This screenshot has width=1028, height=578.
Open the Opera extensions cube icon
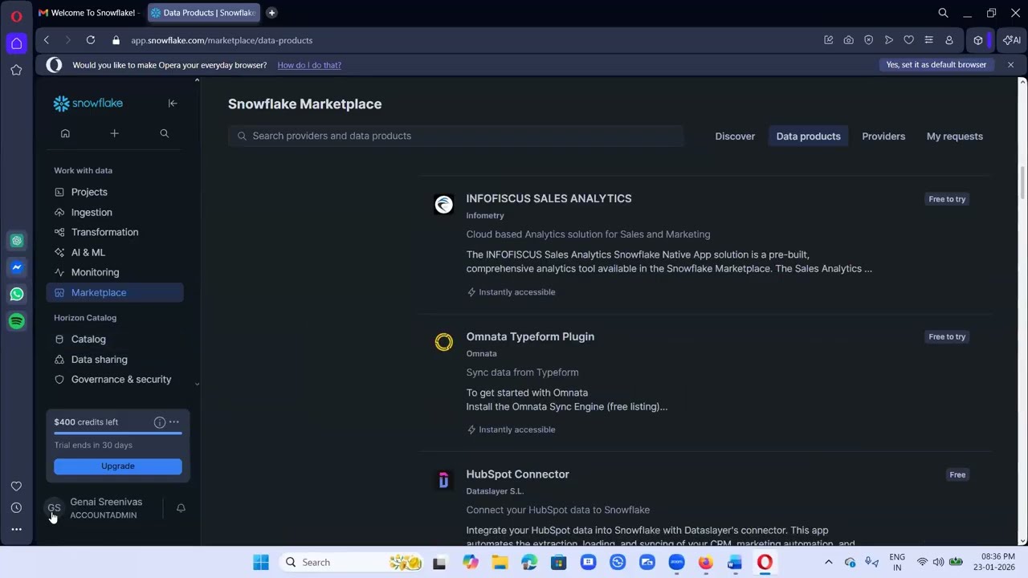tap(977, 40)
